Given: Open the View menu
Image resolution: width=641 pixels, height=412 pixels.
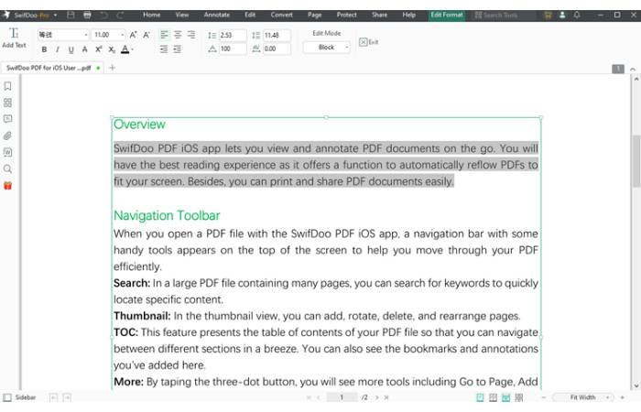Looking at the screenshot, I should pyautogui.click(x=182, y=15).
